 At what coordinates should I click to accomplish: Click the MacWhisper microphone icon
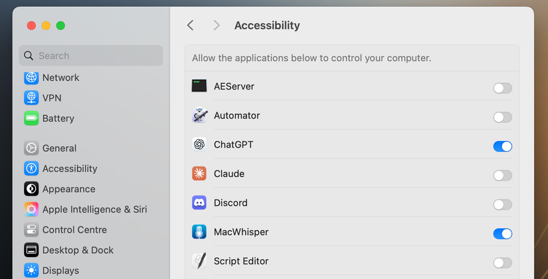click(199, 232)
